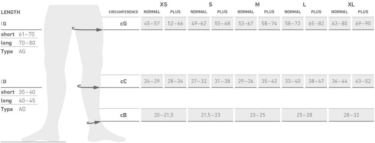Select the 45–57 cell for XS Normal

pos(152,24)
